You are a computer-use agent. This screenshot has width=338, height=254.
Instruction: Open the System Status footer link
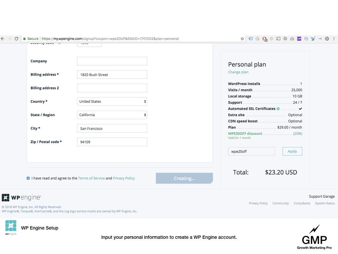(325, 203)
